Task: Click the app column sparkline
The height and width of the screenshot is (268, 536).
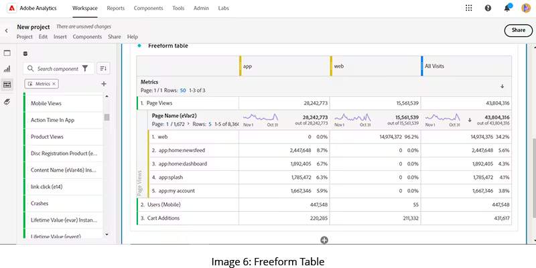Action: (261, 118)
